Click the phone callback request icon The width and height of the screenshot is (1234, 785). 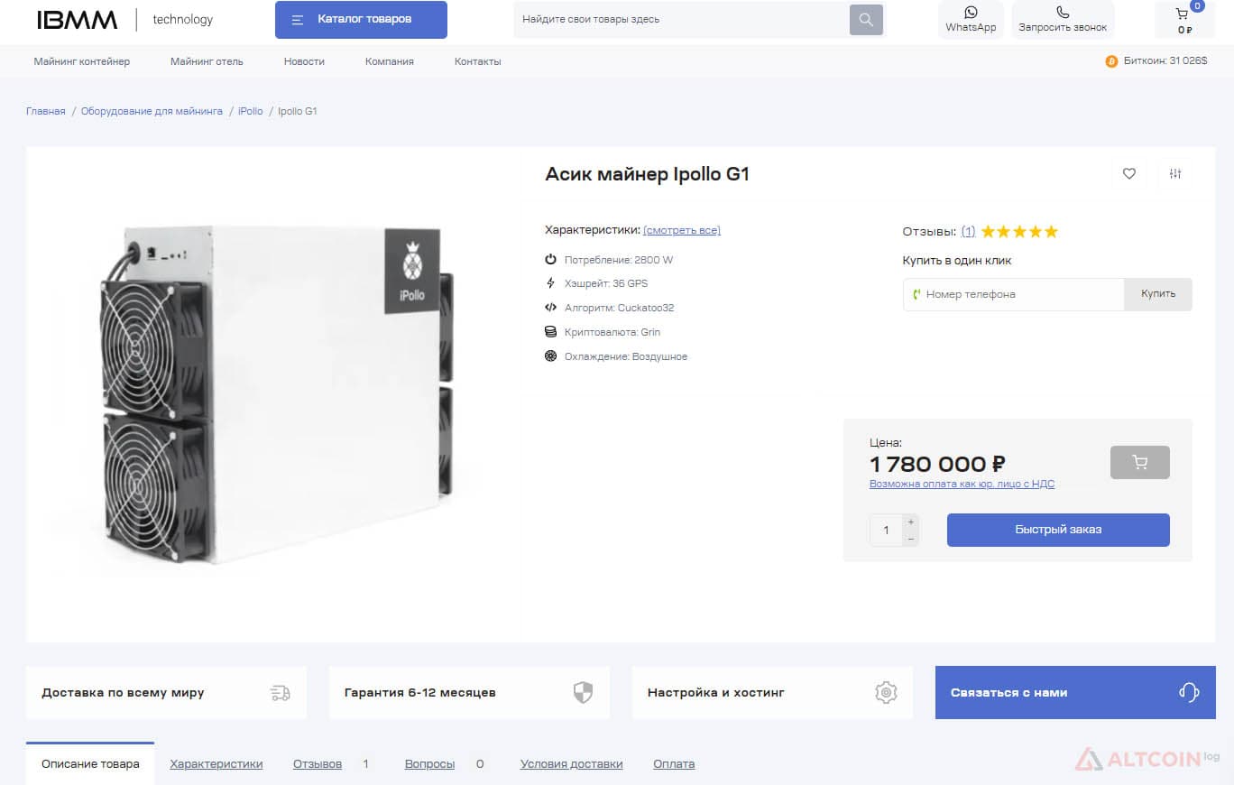[1063, 12]
